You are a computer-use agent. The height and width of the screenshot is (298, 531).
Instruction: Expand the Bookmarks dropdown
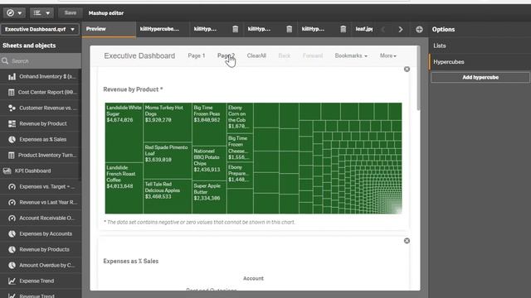coord(351,55)
